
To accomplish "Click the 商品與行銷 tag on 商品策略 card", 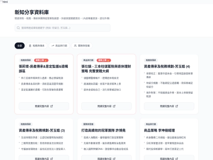I will pos(151,124).
